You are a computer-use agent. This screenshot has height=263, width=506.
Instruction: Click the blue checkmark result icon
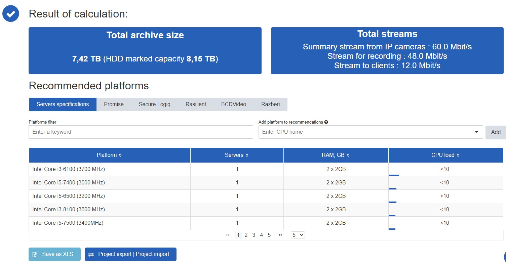pyautogui.click(x=11, y=14)
